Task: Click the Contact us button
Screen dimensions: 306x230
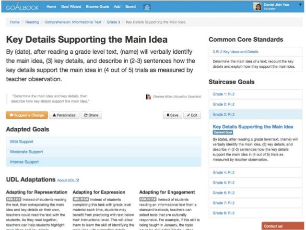Action: coord(283,226)
